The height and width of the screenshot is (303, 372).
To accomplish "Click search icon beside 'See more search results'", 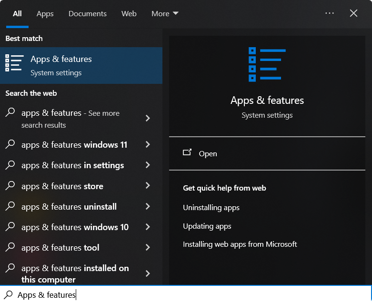I will click(x=10, y=112).
